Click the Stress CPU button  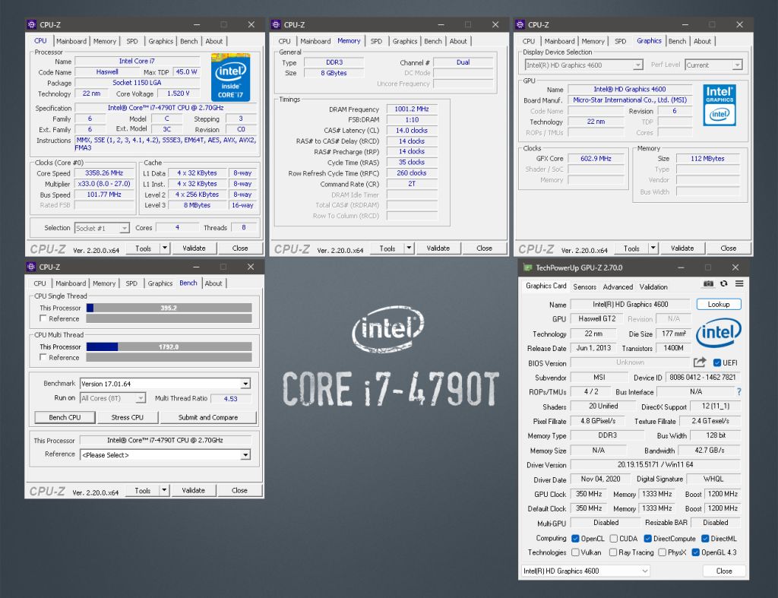tap(127, 417)
